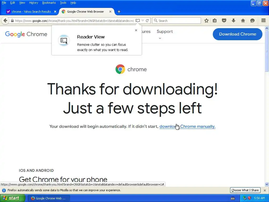Click the red security shield tray icon
Image resolution: width=269 pixels, height=202 pixels.
coord(250,198)
